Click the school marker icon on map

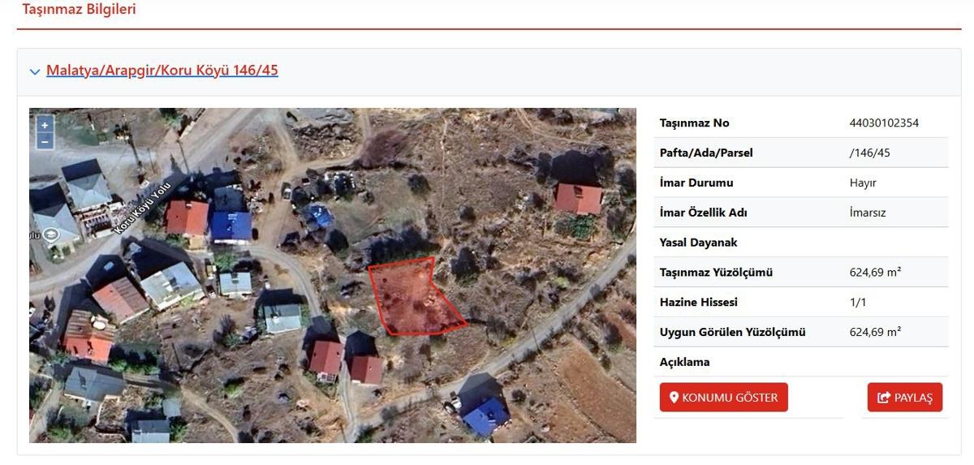tap(51, 235)
